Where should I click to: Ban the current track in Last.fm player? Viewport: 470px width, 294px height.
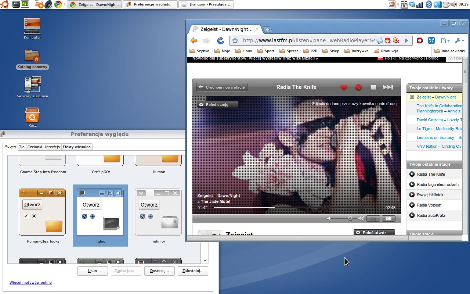pos(359,87)
